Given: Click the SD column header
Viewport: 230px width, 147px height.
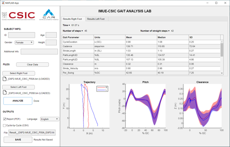Looking at the screenshot, I should [x=205, y=37].
